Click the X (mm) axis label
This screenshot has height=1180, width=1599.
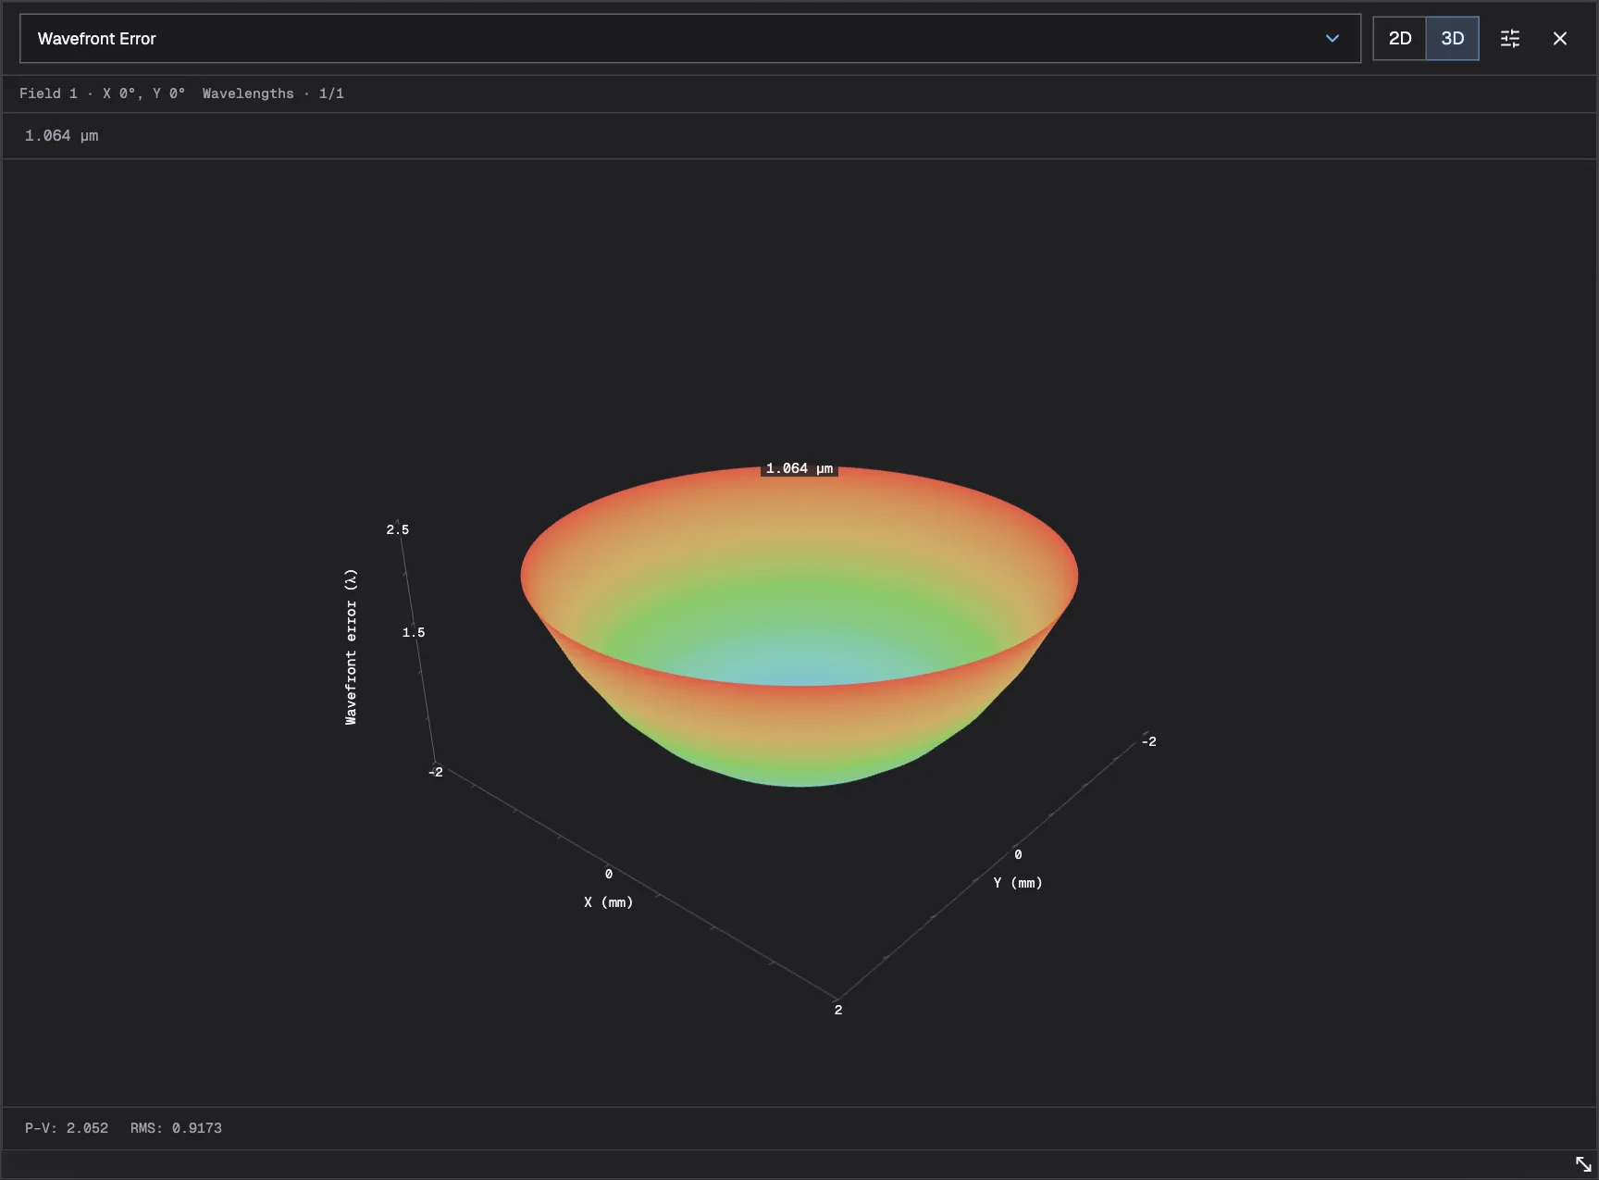point(608,902)
